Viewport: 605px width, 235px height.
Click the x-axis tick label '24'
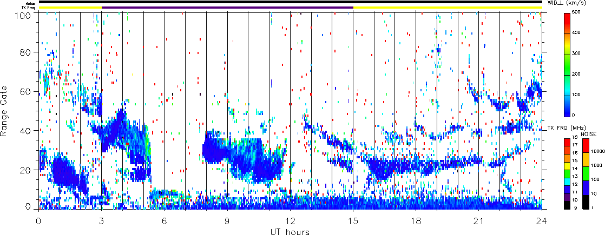click(x=542, y=221)
